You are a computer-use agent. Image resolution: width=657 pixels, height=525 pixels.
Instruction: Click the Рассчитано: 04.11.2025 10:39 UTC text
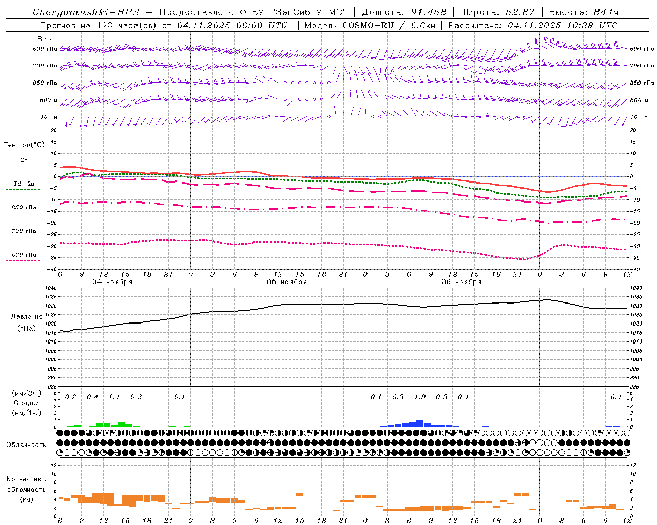point(533,25)
